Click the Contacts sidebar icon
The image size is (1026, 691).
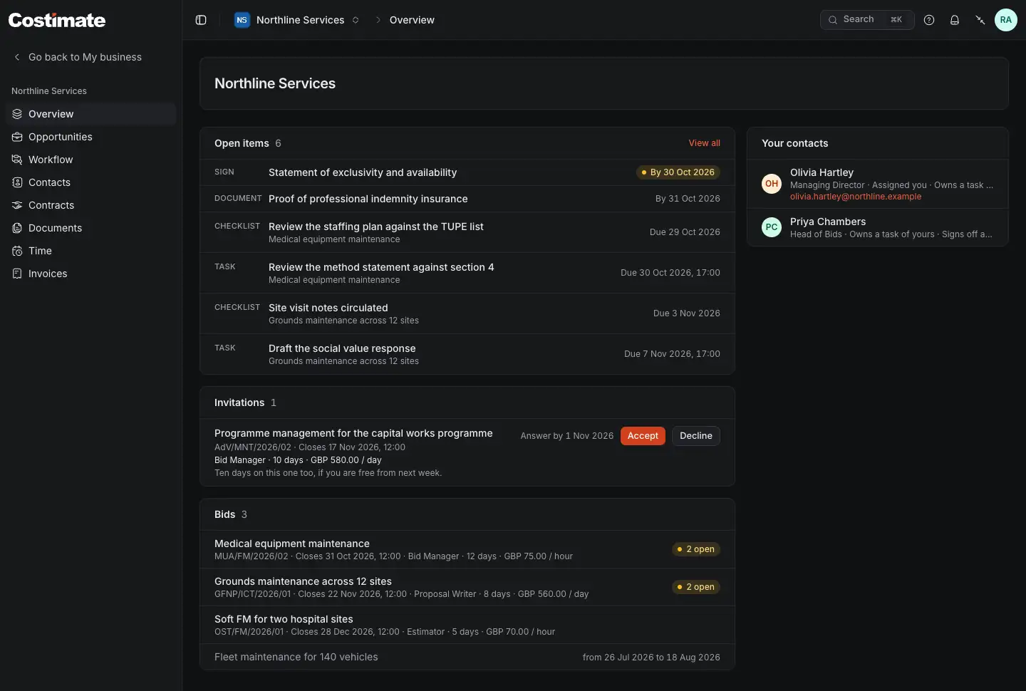tap(17, 182)
